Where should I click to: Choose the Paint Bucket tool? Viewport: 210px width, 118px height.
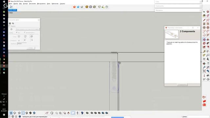point(204,15)
